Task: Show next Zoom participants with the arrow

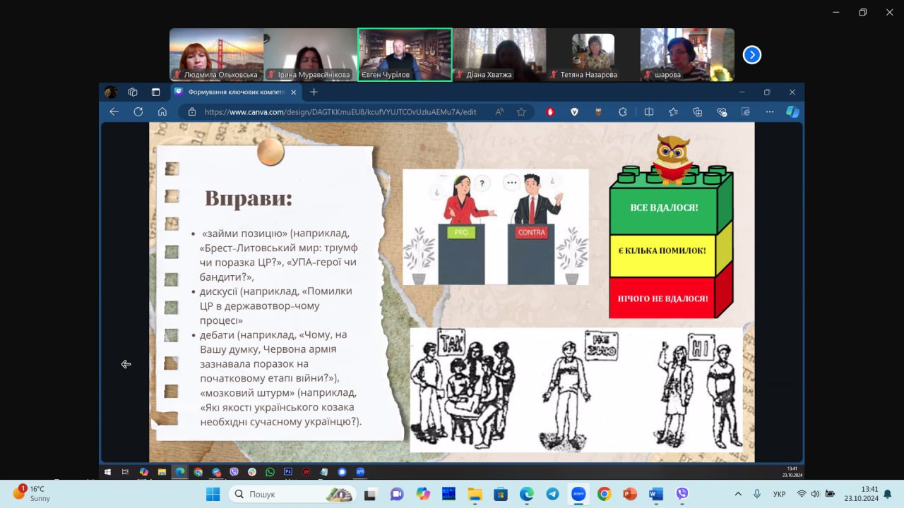Action: pos(752,54)
